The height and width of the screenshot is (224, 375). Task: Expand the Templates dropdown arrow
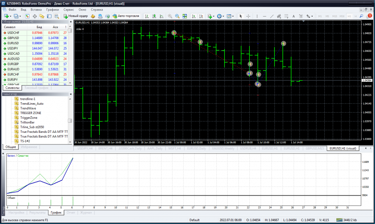click(x=233, y=16)
